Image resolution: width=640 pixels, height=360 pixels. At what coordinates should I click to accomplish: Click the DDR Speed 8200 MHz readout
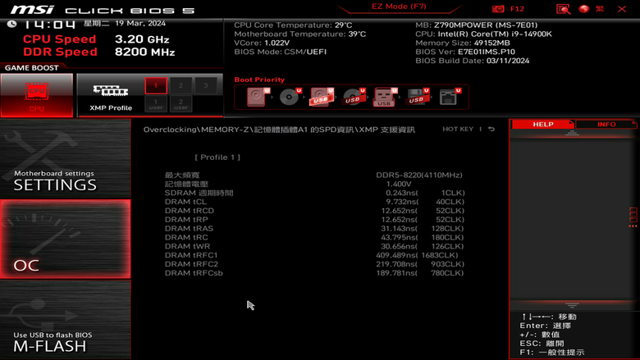98,52
